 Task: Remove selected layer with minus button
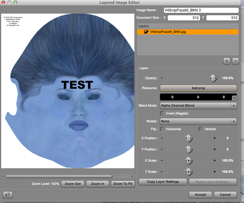point(235,61)
